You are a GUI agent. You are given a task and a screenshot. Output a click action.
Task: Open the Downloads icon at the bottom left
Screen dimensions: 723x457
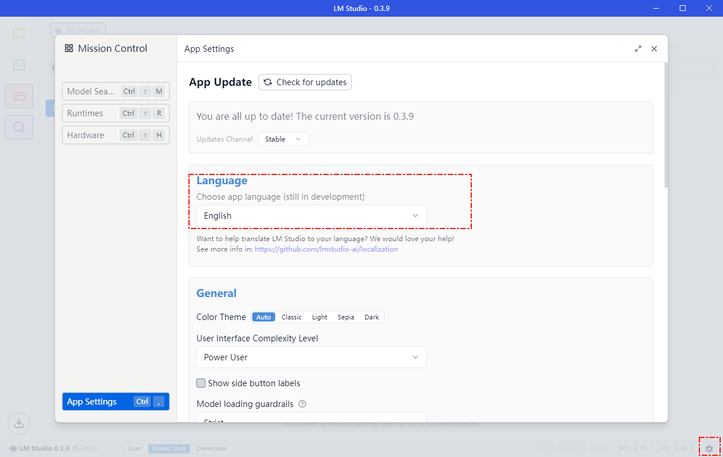(x=19, y=423)
